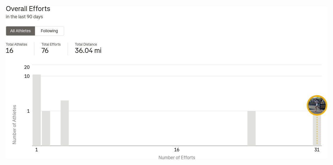Image resolution: width=333 pixels, height=165 pixels.
Task: Select the tallest bar at 1 effort
Action: pyautogui.click(x=37, y=110)
